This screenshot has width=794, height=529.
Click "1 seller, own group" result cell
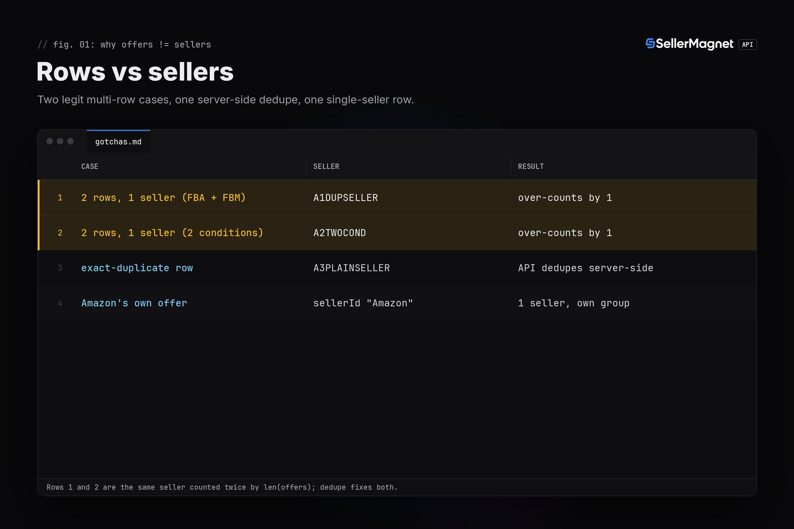click(574, 303)
